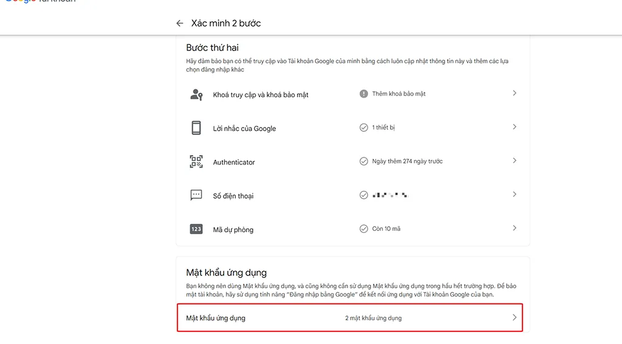Image resolution: width=622 pixels, height=344 pixels.
Task: Click the Thêm khoá bảo mật text
Action: 398,94
